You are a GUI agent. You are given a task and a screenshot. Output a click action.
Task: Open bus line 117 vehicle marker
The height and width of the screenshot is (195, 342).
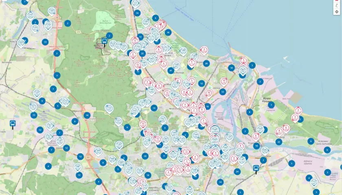click(151, 38)
